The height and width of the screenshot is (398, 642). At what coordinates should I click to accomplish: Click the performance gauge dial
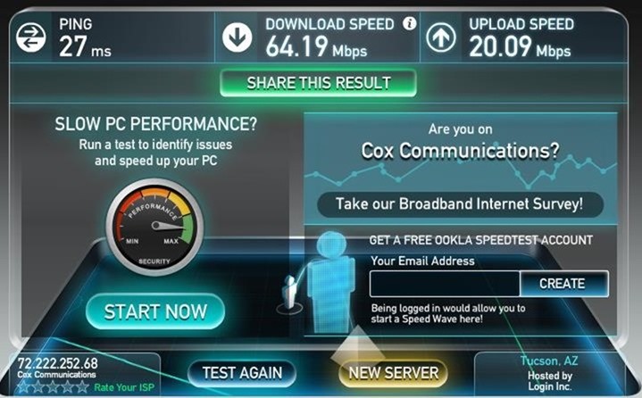coord(154,227)
